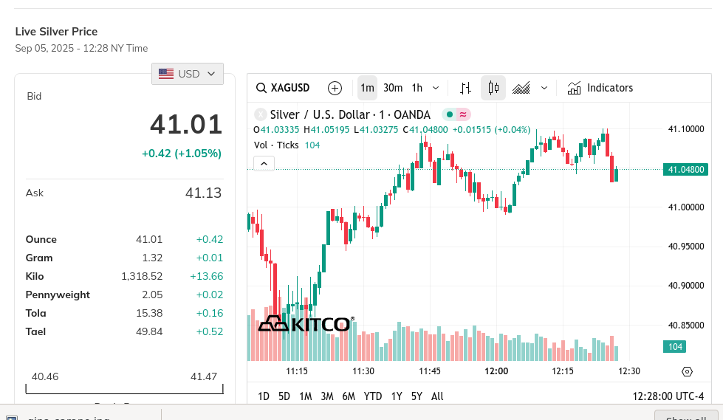Click the market open green status dot
Screen dimensions: 723x420
click(450, 114)
